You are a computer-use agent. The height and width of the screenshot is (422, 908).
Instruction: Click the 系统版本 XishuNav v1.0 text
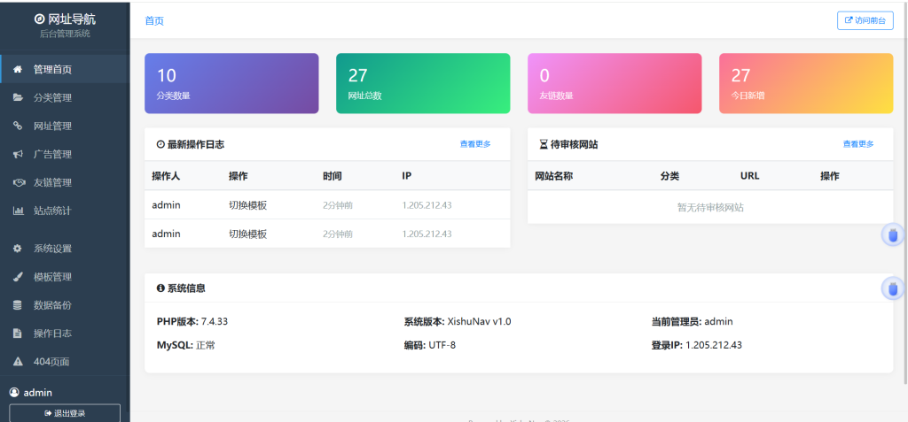tap(458, 322)
